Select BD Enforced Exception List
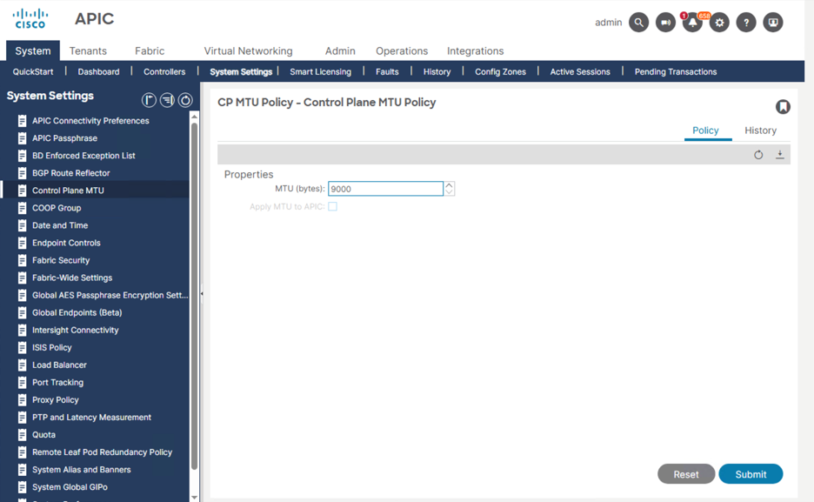Image resolution: width=814 pixels, height=502 pixels. pos(83,155)
